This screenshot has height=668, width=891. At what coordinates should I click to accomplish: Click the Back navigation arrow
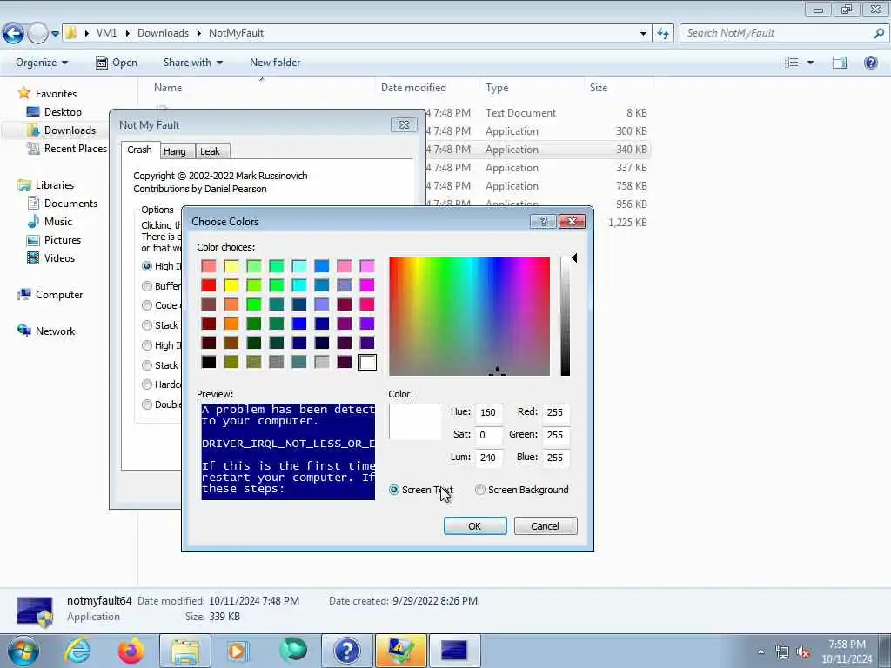13,34
